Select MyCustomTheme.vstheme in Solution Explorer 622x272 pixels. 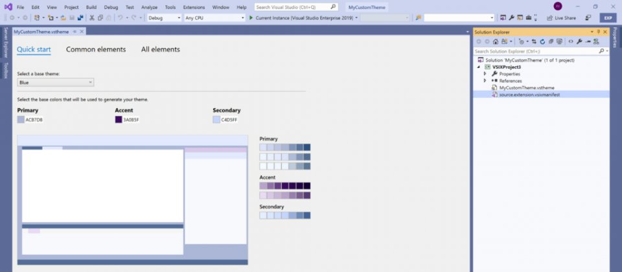click(526, 87)
